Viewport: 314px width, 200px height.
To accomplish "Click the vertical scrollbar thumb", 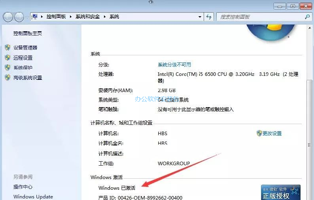I will click(310, 140).
